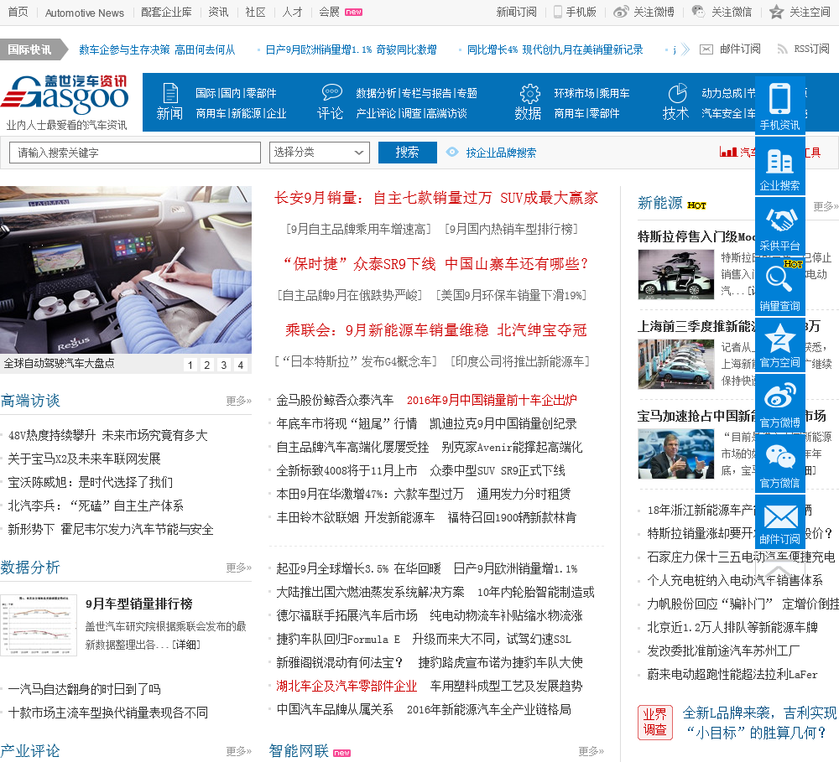Click the 邮件订阅 envelope icon in sidebar
The width and height of the screenshot is (839, 762).
pyautogui.click(x=779, y=522)
